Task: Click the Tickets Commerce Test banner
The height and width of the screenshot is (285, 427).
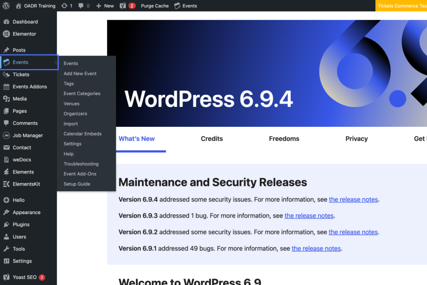Action: 401,6
